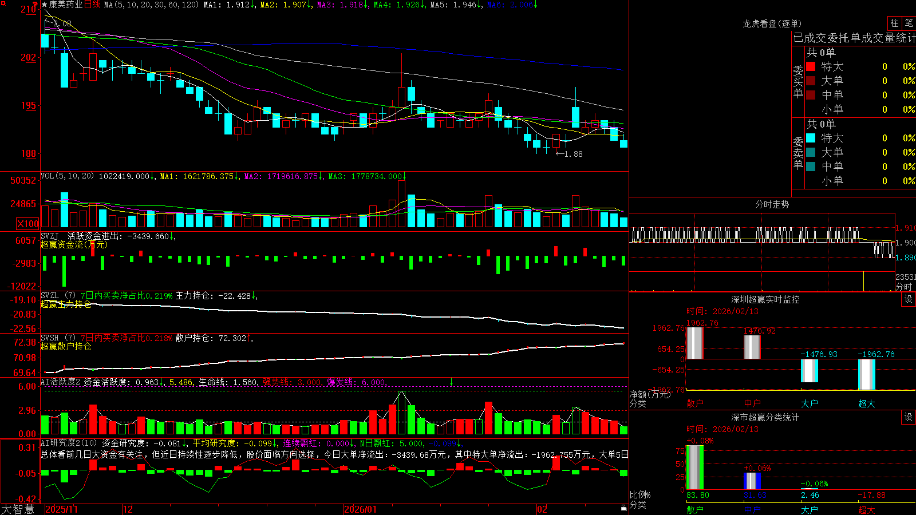The width and height of the screenshot is (916, 515).
Task: Switch order view to 笔 mode
Action: pyautogui.click(x=909, y=23)
